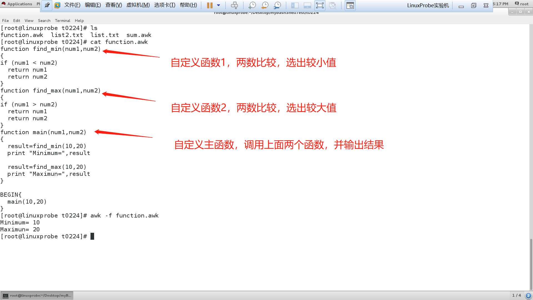Viewport: 533px width, 300px height.
Task: Open the 选项卡(T) menu
Action: (165, 5)
